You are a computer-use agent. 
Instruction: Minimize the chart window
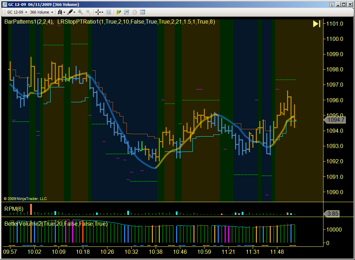(x=338, y=5)
